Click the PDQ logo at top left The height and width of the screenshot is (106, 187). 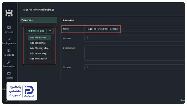click(9, 13)
